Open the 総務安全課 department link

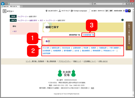[x=56, y=48]
